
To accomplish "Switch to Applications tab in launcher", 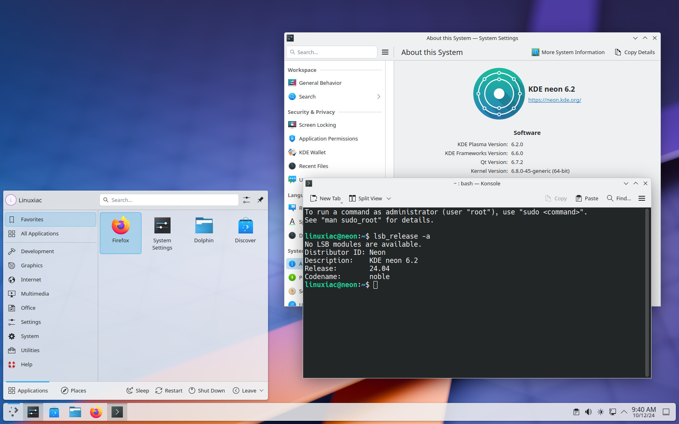I will [x=28, y=390].
